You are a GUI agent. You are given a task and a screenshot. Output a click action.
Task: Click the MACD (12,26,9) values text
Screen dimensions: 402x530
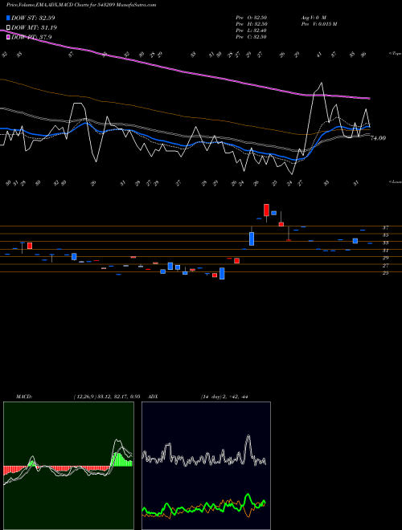(x=107, y=397)
